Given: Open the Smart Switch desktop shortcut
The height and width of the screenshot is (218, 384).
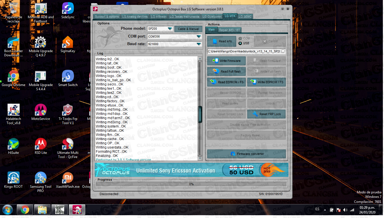Looking at the screenshot, I should (68, 79).
